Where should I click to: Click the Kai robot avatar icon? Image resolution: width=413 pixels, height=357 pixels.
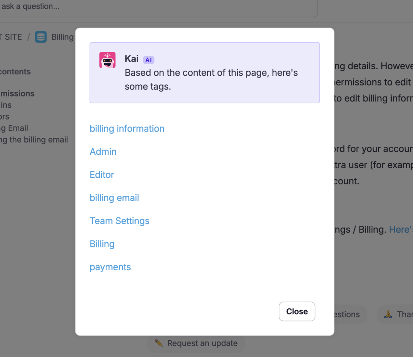pos(107,60)
